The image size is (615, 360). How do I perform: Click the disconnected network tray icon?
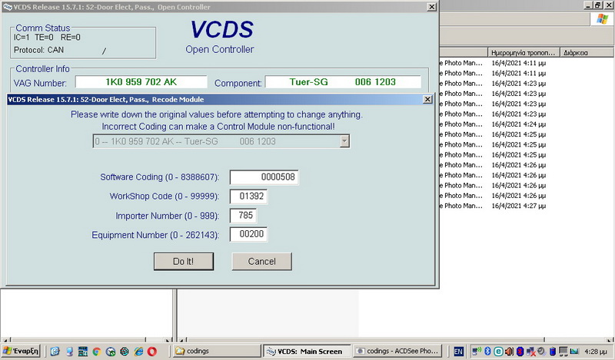(x=530, y=351)
